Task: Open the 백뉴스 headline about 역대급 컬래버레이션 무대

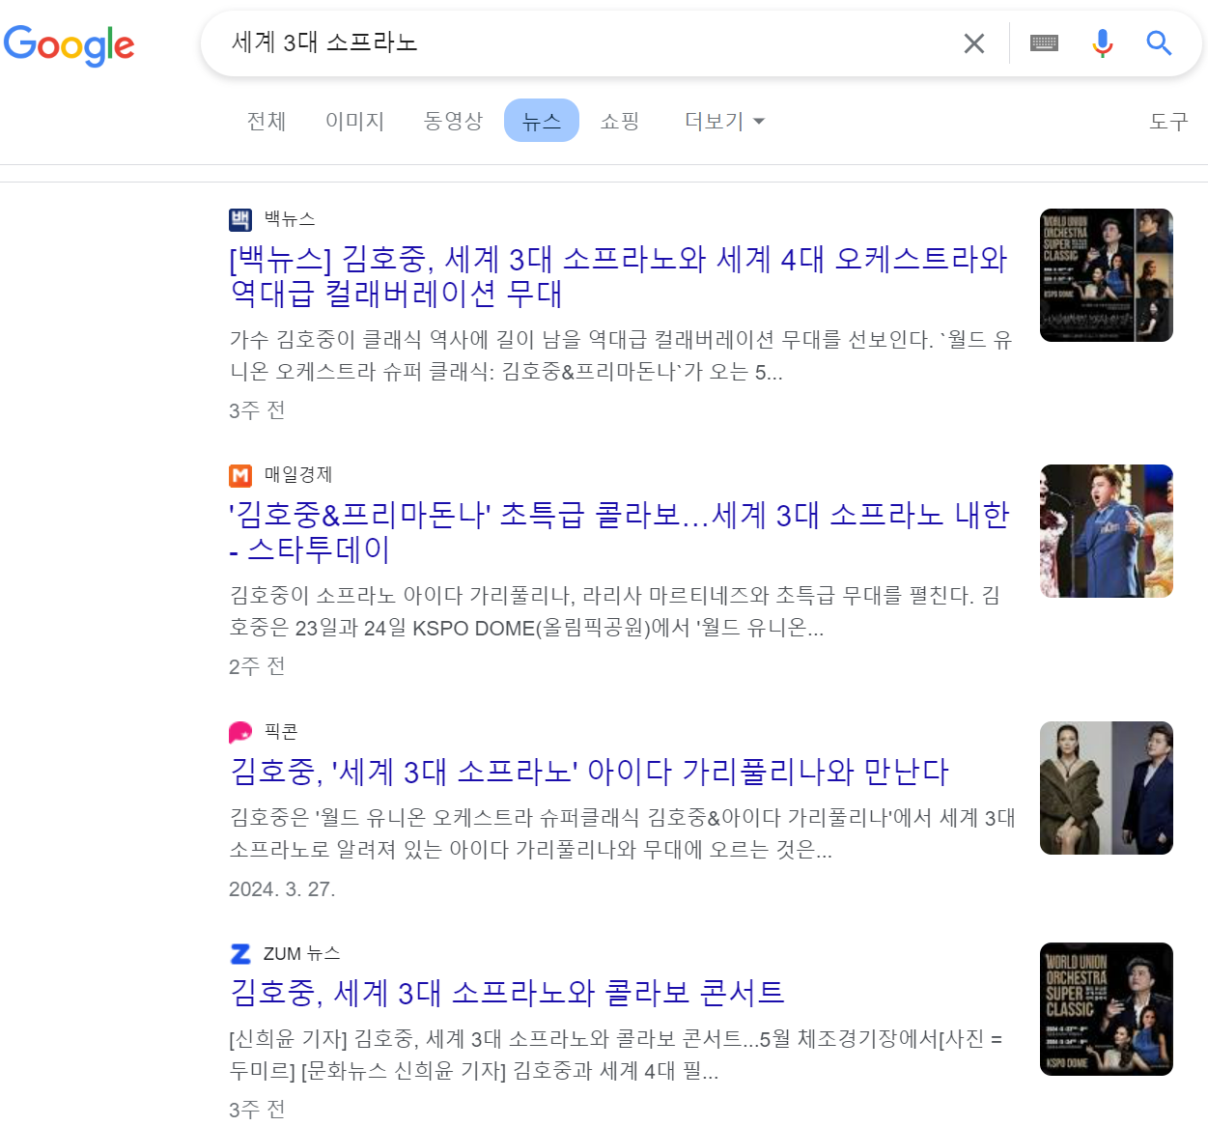Action: tap(618, 275)
